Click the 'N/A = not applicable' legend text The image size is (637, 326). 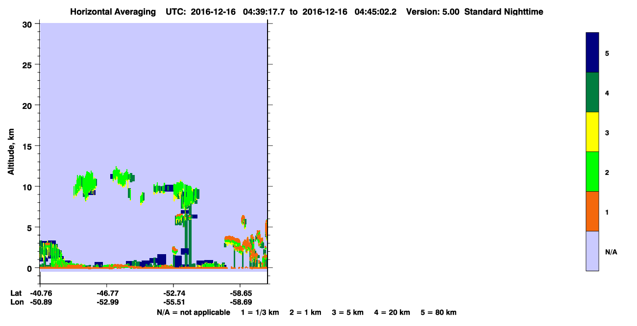coord(194,313)
